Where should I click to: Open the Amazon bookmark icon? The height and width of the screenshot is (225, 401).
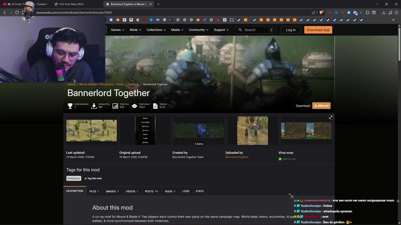131,20
